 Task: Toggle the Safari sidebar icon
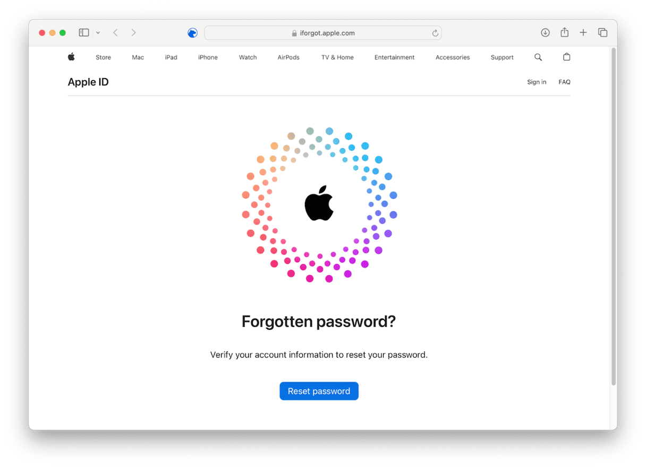84,33
